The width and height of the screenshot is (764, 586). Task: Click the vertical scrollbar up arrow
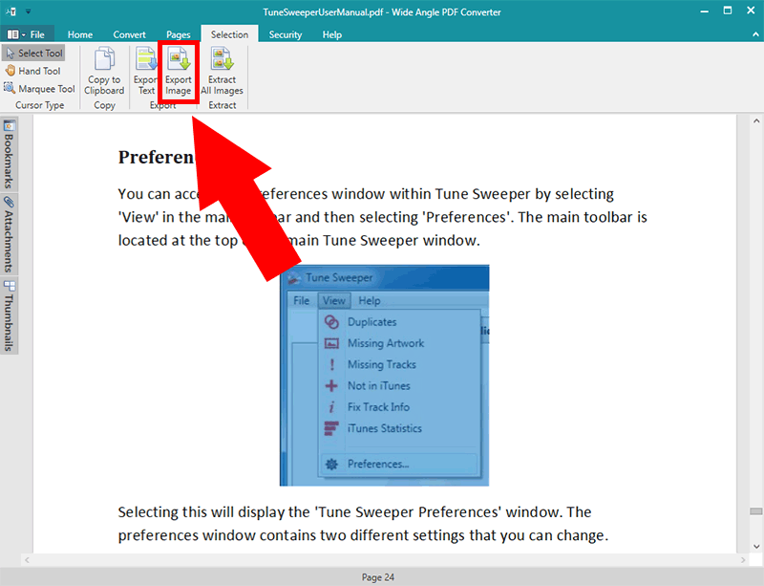756,121
